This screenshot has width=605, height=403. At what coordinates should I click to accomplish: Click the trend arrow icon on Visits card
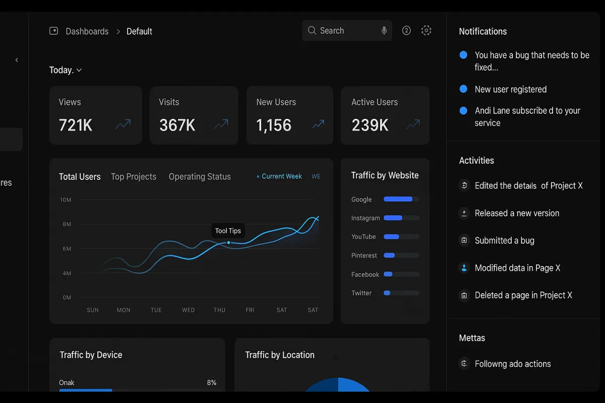[221, 124]
